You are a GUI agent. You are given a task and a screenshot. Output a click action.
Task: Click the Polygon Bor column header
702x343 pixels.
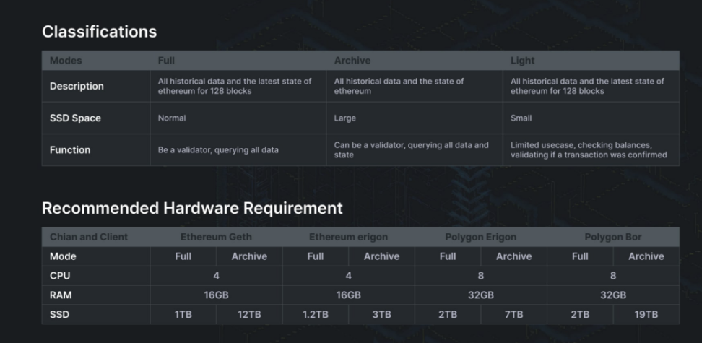[x=613, y=237]
